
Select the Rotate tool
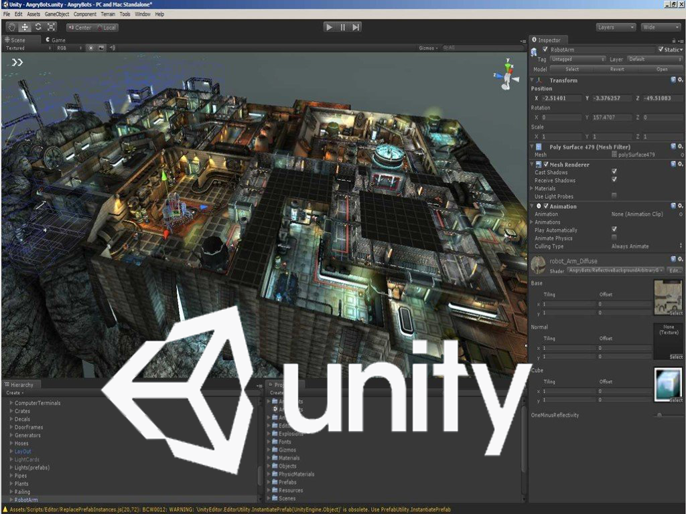pos(38,27)
